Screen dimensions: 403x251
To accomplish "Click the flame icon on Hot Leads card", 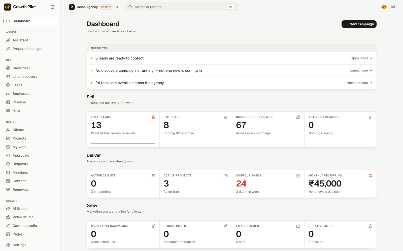I will pos(226,117).
